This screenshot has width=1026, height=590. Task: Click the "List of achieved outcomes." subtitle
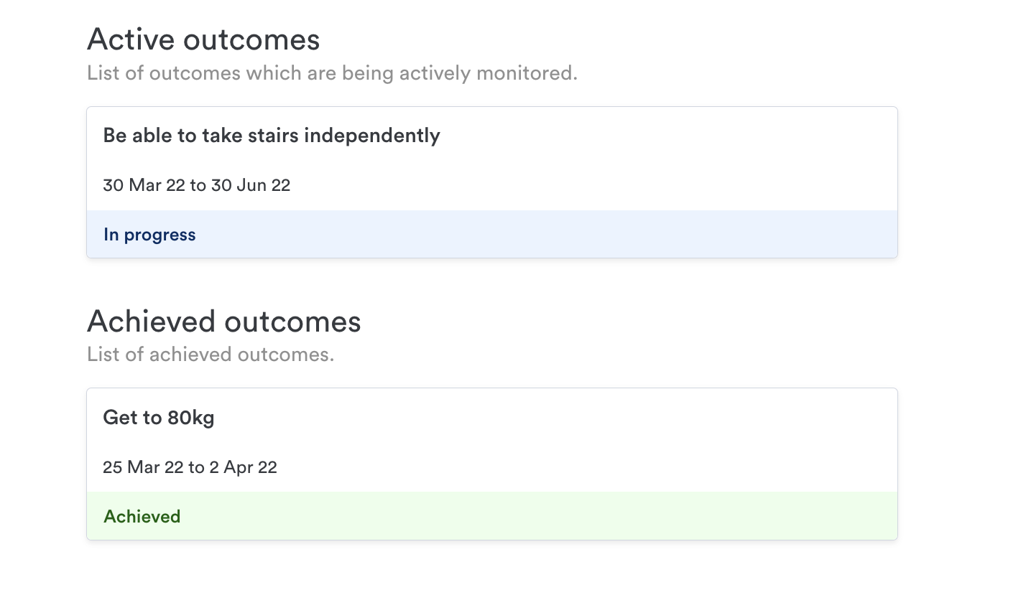coord(211,355)
